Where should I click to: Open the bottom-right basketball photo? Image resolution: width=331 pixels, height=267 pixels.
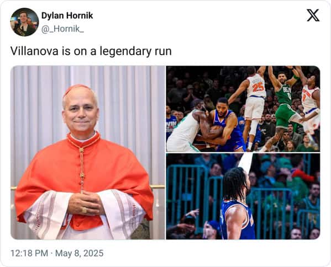click(243, 196)
